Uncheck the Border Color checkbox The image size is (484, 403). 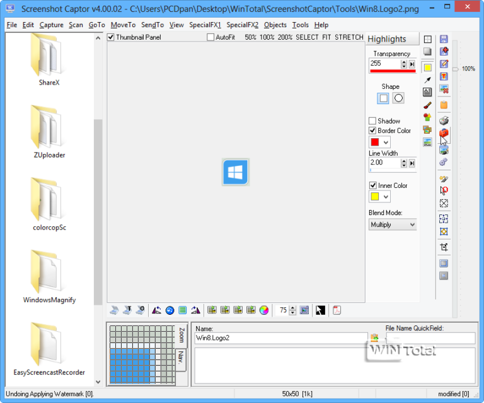[372, 131]
